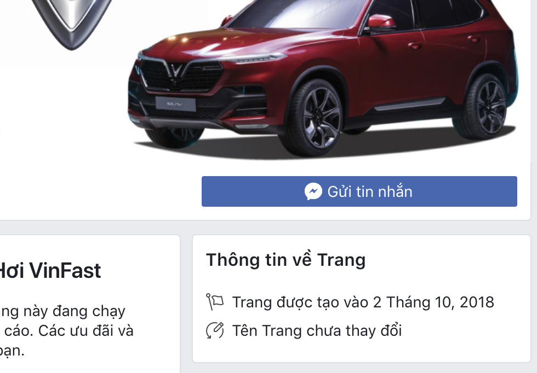Click the Messenger icon in the blue button
Screen dimensions: 537x373
[313, 191]
